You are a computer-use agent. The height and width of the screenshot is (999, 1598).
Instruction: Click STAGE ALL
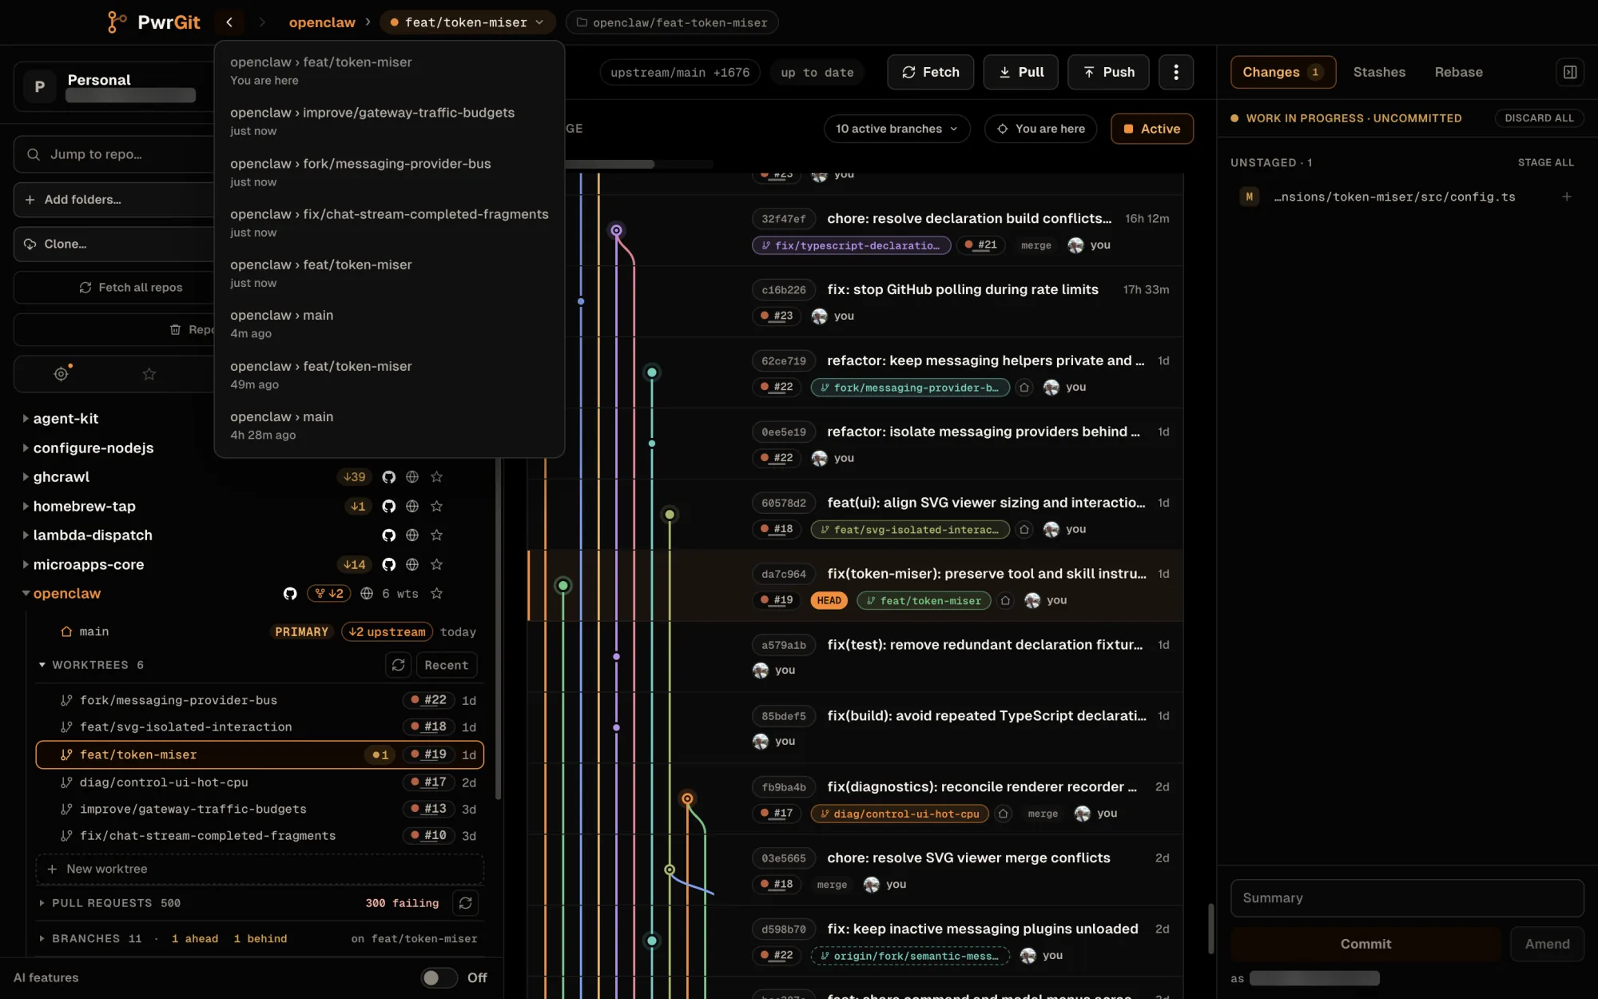[1545, 162]
